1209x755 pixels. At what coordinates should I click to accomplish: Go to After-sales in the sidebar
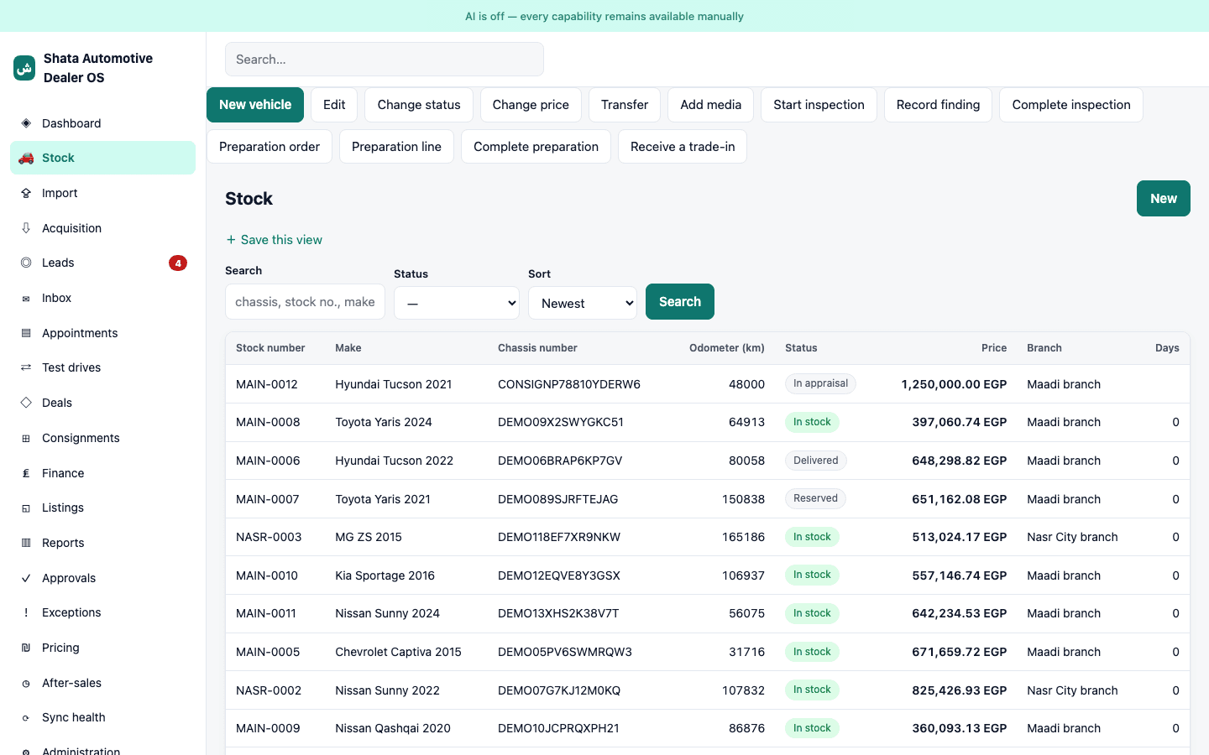coord(102,683)
